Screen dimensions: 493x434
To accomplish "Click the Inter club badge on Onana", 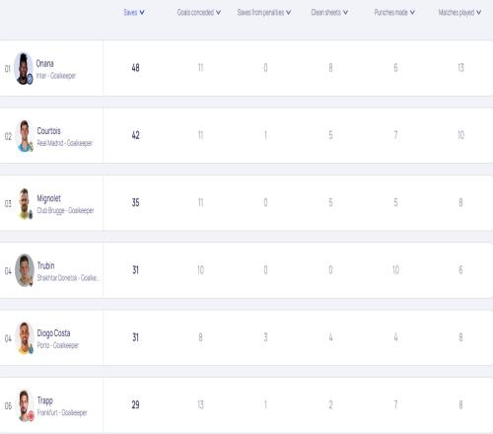I will [x=30, y=79].
